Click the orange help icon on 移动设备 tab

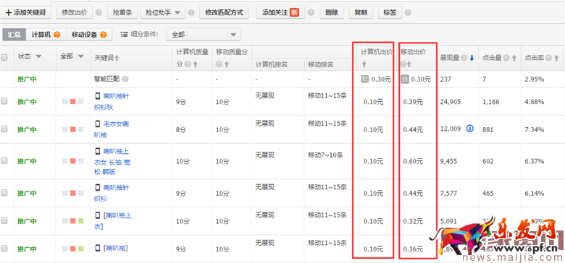coord(104,35)
